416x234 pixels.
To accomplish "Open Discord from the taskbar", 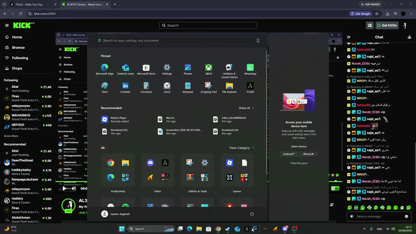I will coord(285,229).
